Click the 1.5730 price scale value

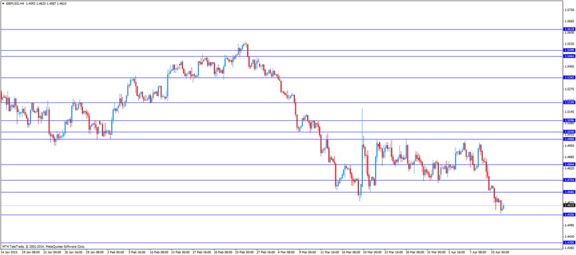coord(569,10)
